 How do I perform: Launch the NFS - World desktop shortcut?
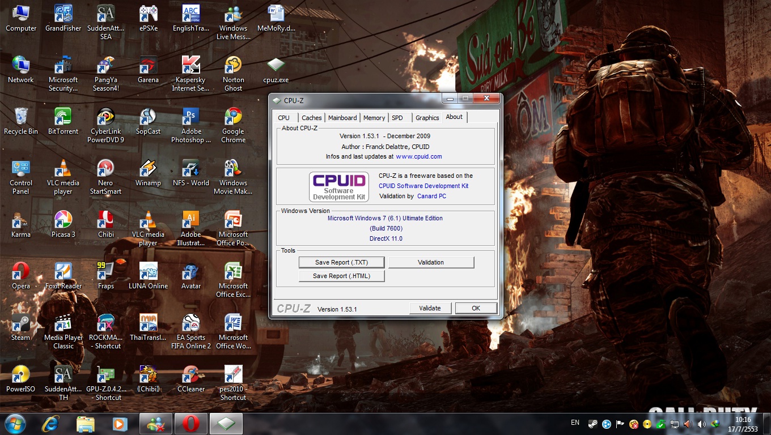pyautogui.click(x=190, y=173)
